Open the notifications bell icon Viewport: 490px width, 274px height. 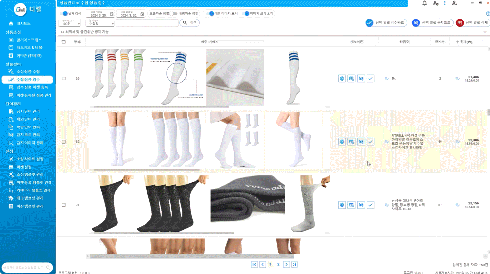424,3
